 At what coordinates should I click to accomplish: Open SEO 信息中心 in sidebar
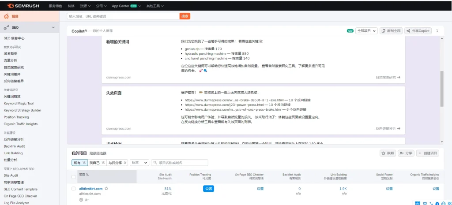(14, 38)
